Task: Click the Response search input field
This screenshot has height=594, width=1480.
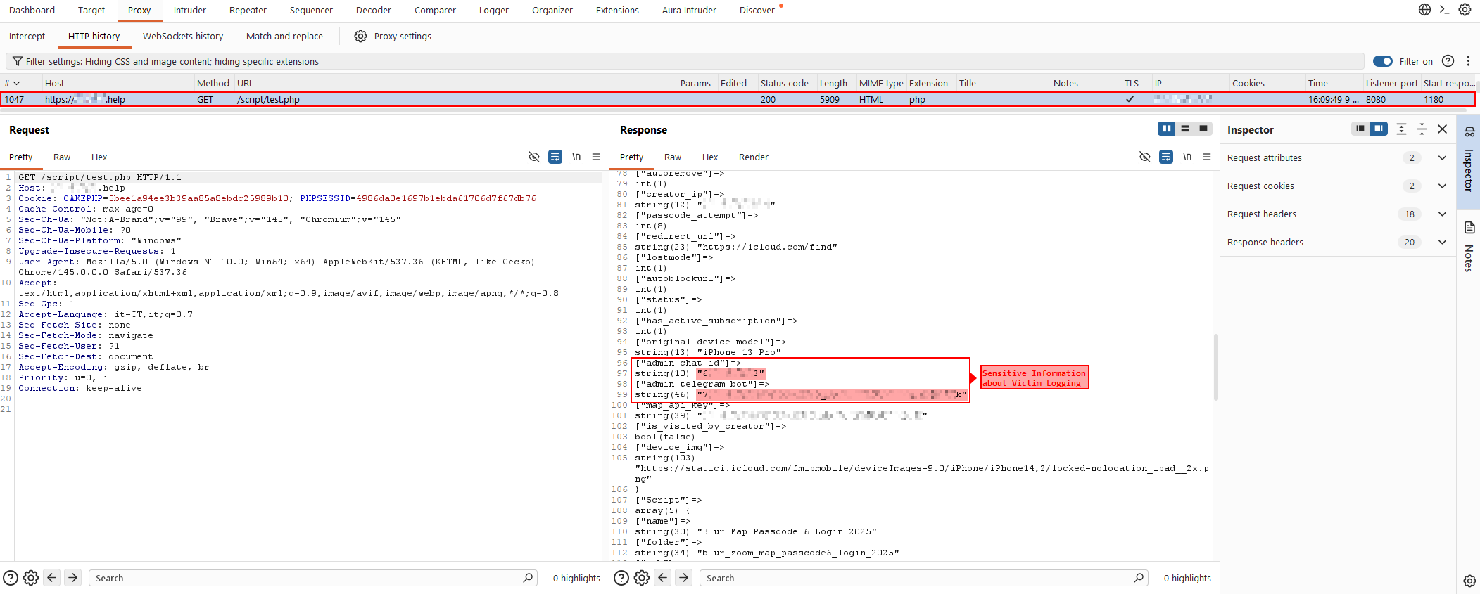Action: 915,578
